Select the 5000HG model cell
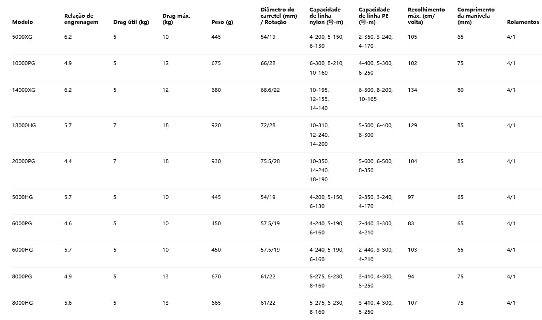 (x=23, y=197)
